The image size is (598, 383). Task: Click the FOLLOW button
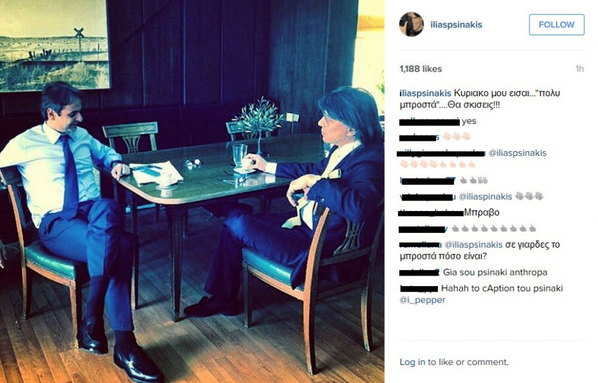pyautogui.click(x=556, y=25)
